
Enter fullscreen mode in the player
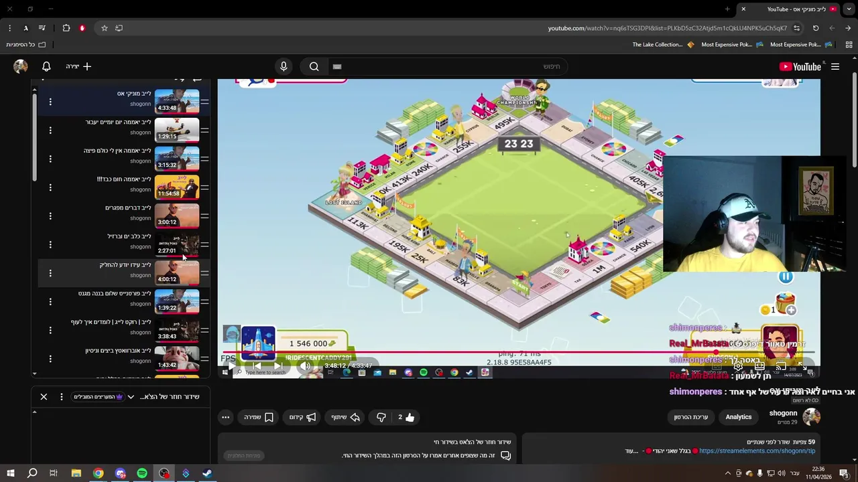click(x=804, y=366)
